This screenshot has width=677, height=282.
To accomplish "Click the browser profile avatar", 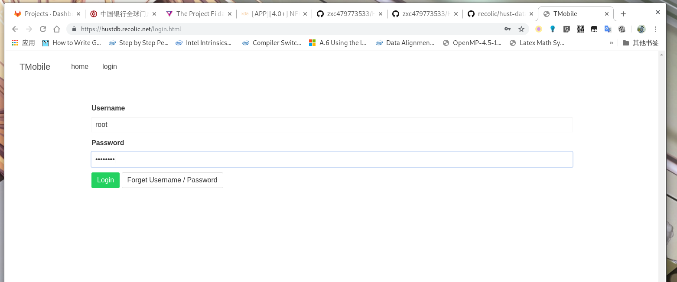I will [x=641, y=29].
